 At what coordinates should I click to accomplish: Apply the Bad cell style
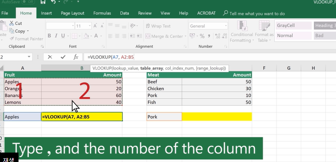pos(325,36)
